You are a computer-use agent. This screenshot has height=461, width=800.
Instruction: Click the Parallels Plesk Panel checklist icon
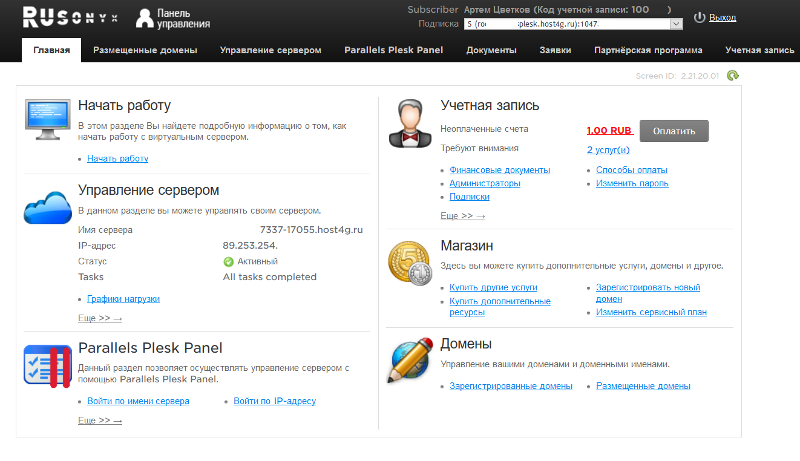[47, 366]
